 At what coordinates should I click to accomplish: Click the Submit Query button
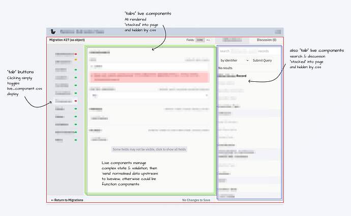[262, 60]
